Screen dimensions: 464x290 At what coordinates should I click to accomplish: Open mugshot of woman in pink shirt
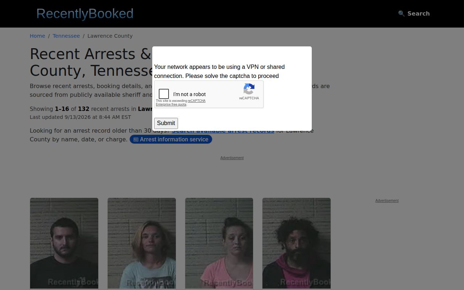click(x=219, y=243)
